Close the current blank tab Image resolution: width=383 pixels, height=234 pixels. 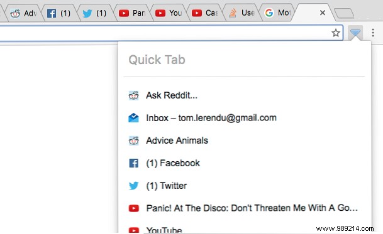(323, 13)
